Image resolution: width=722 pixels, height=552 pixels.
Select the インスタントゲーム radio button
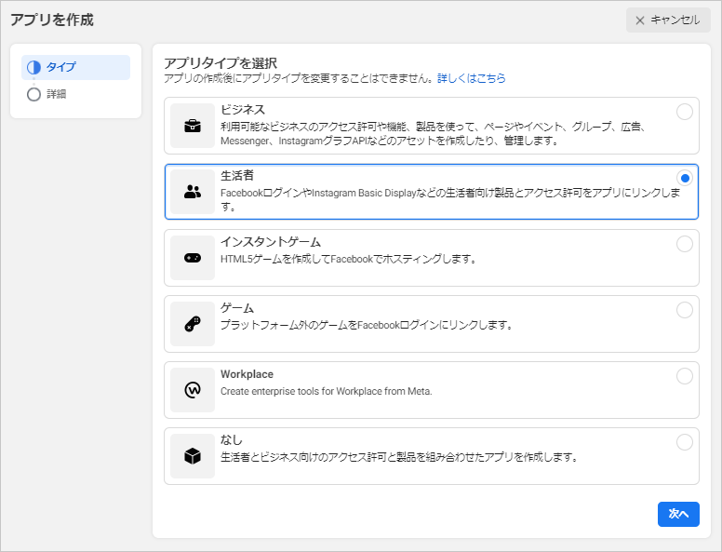click(685, 244)
